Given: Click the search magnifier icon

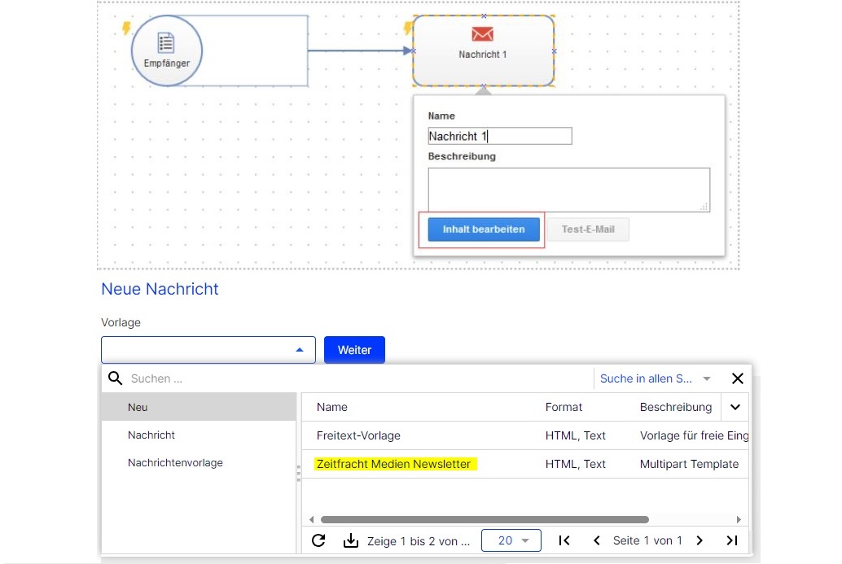Looking at the screenshot, I should click(115, 378).
